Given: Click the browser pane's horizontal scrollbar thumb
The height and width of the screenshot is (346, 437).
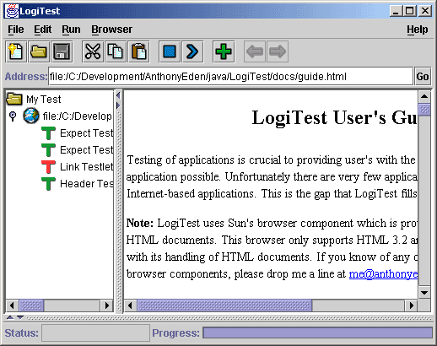Looking at the screenshot, I should 224,305.
